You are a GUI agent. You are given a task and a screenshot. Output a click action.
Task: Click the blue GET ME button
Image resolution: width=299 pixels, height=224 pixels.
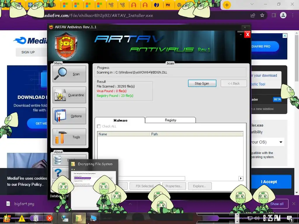[x=37, y=123]
